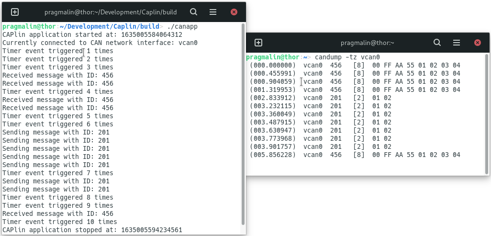Image resolution: width=491 pixels, height=236 pixels.
Task: Open new tab in the home terminal window
Action: 258,43
